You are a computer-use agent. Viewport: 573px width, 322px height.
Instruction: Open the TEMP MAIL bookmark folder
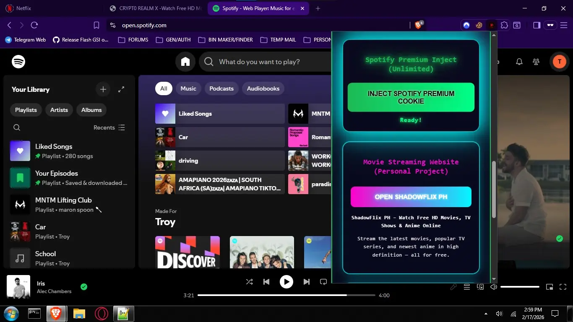click(x=278, y=40)
